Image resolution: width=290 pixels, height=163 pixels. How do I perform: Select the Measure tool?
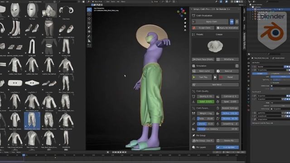pos(89,41)
